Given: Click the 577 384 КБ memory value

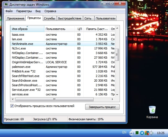Looking at the screenshot, I should click(x=100, y=67).
